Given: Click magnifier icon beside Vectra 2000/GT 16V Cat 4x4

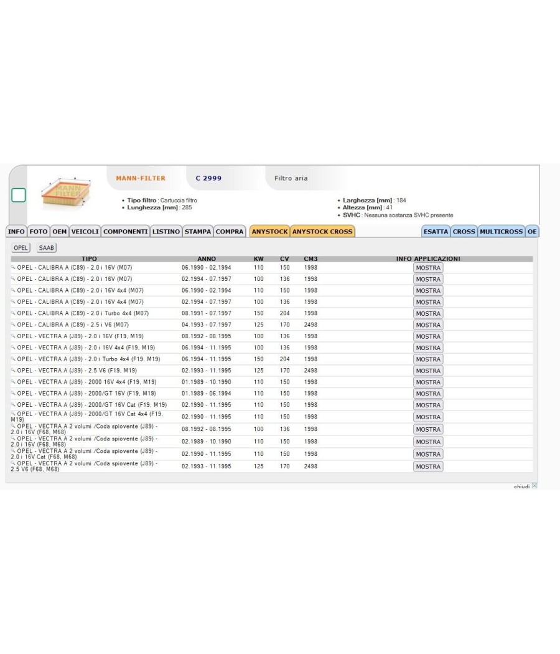Looking at the screenshot, I should (x=13, y=414).
